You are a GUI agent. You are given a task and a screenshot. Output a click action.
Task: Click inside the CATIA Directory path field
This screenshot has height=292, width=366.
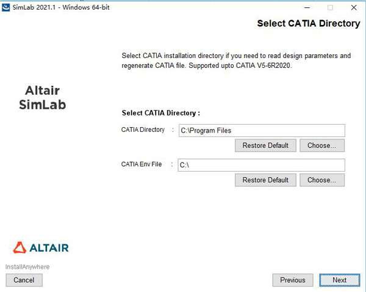tap(261, 130)
